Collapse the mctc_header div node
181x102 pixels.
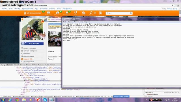22,77
